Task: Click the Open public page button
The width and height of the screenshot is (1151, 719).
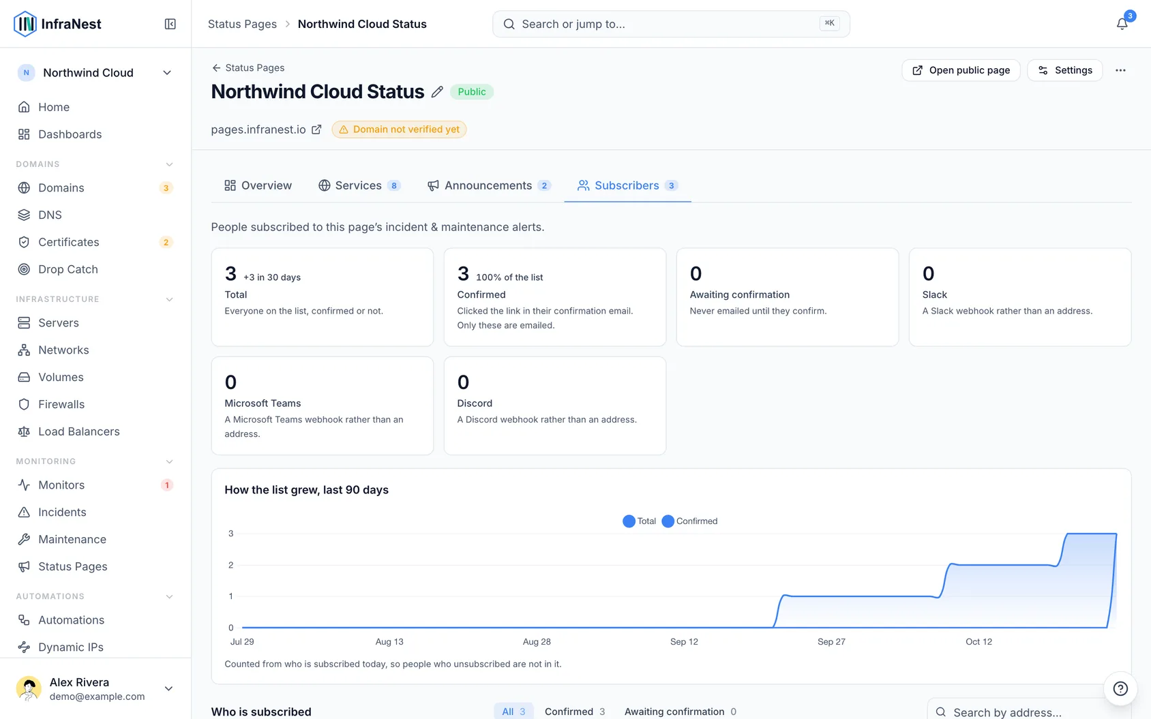Action: coord(961,70)
